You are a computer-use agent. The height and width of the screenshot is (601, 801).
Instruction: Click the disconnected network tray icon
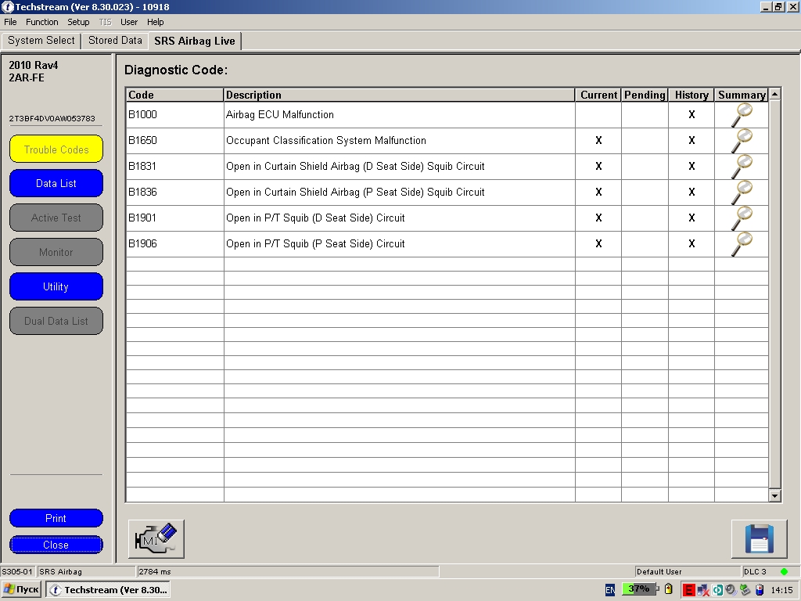click(703, 590)
